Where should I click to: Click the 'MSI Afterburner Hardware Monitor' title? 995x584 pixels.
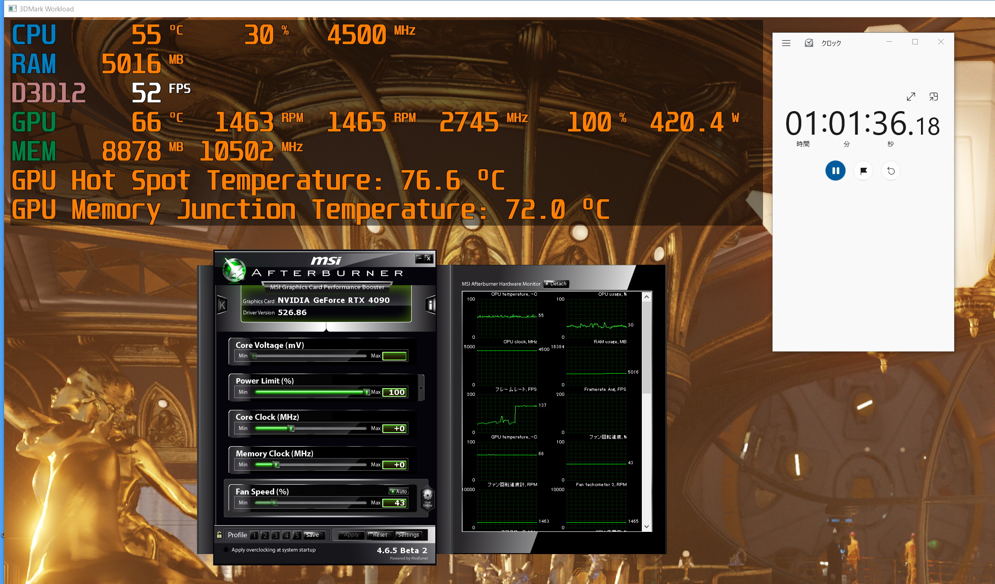tap(501, 284)
